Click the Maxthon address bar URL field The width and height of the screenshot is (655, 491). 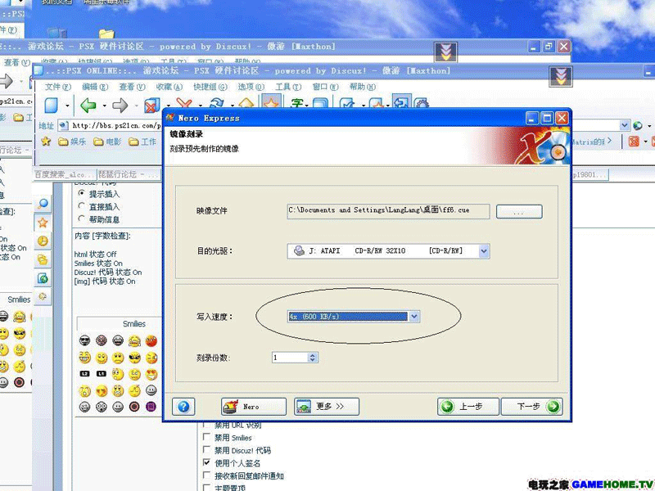(x=111, y=125)
